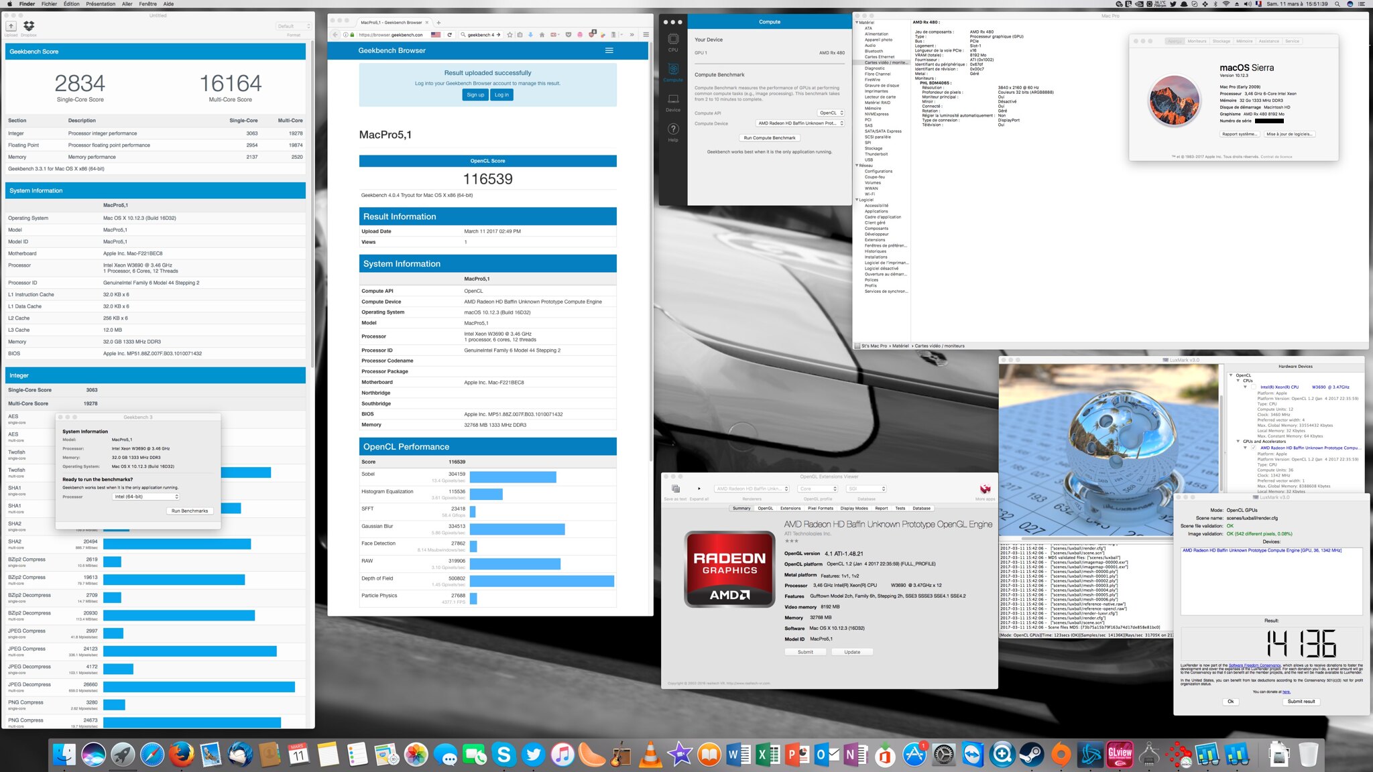1373x772 pixels.
Task: Click Run Compute Benchmark button
Action: [x=770, y=138]
